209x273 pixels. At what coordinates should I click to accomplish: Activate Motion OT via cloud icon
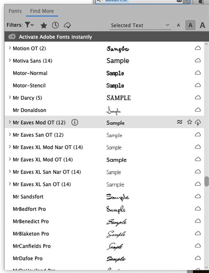pos(198,48)
